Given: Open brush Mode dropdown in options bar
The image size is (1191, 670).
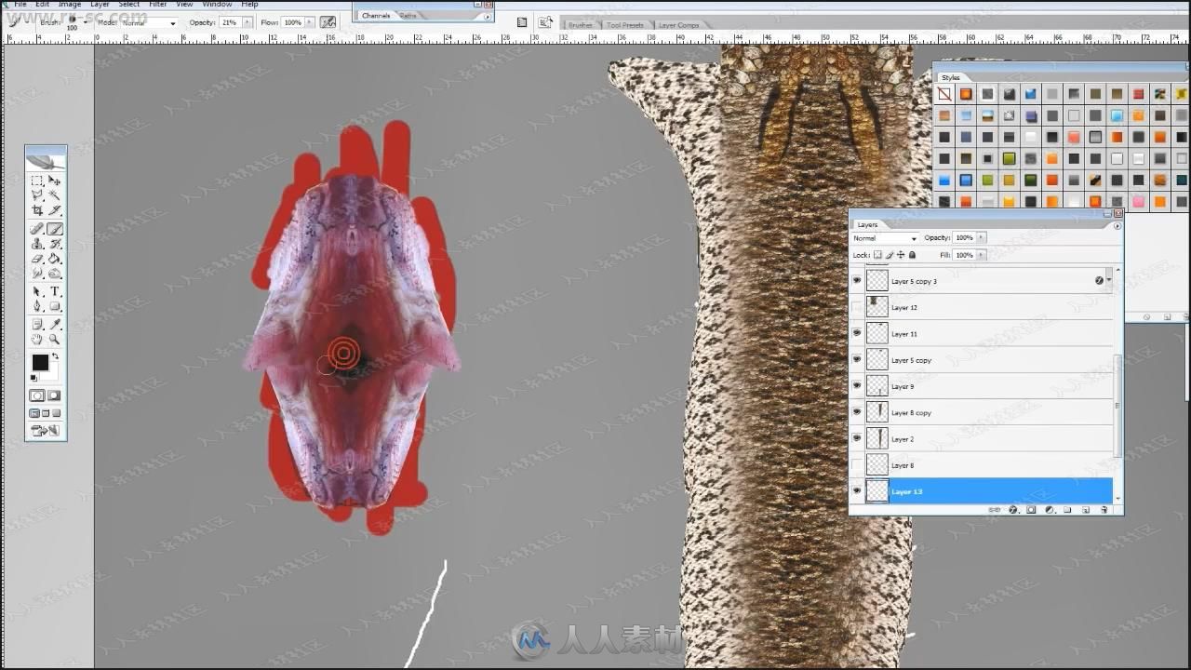Looking at the screenshot, I should tap(149, 22).
